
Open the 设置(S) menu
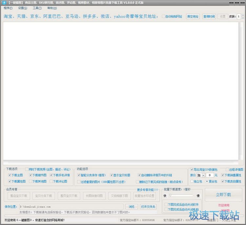tap(23, 8)
